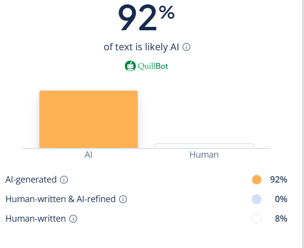Click the large 92% headline score
304x248 pixels.
(146, 19)
